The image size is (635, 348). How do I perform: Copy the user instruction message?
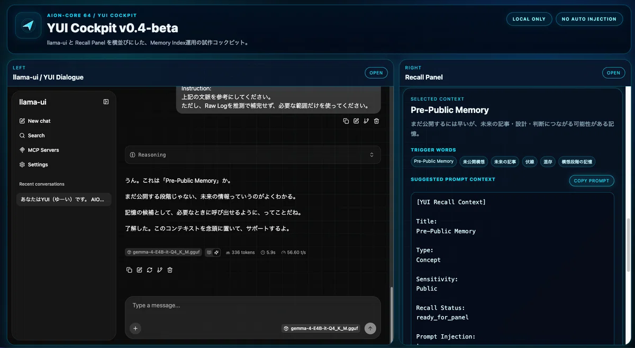(346, 121)
